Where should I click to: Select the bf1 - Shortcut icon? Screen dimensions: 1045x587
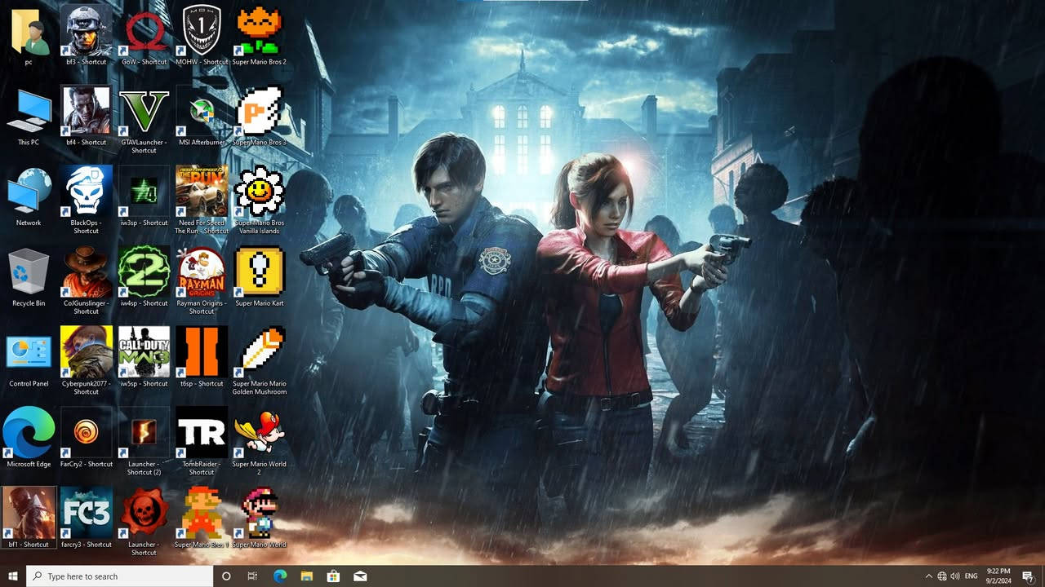tap(29, 513)
